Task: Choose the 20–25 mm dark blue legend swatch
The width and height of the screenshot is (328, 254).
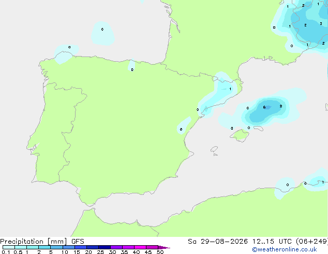Action: [x=93, y=247]
